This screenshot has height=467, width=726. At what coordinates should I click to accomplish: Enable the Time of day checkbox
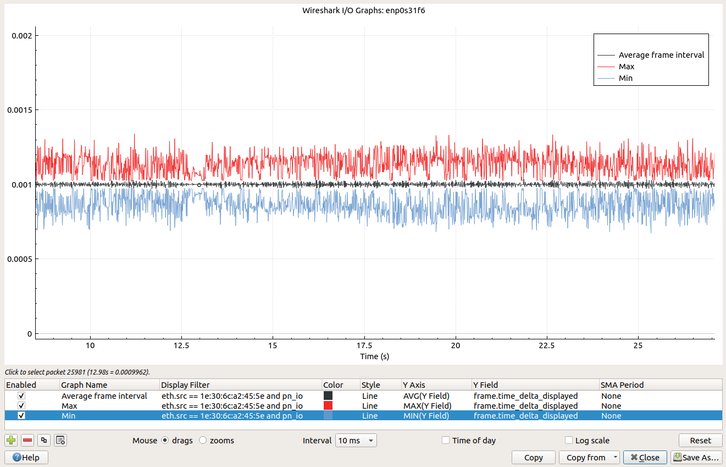coord(446,441)
